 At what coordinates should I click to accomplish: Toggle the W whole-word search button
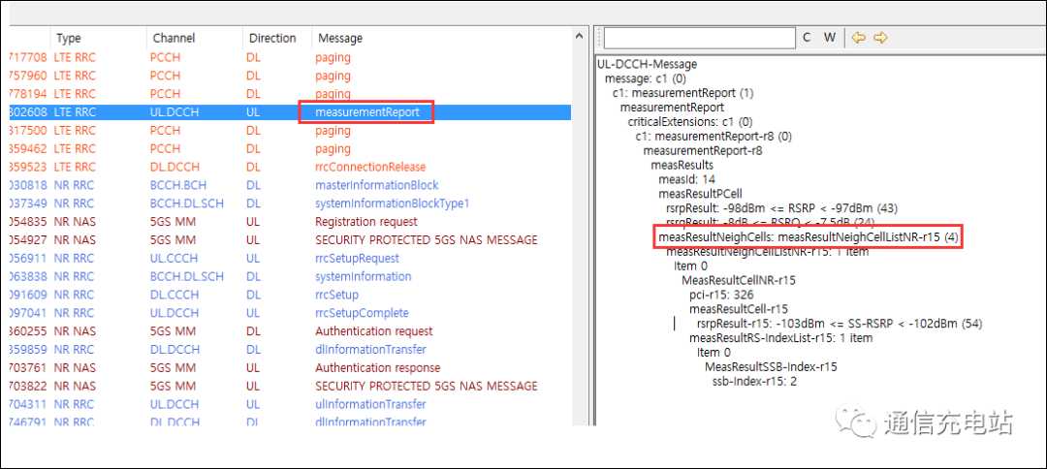829,38
